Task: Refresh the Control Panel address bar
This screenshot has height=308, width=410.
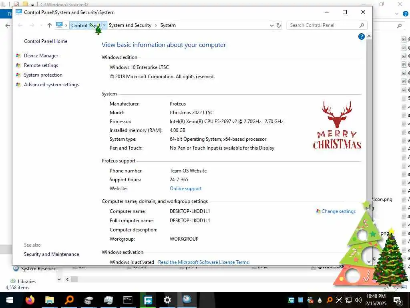Action: click(x=279, y=25)
